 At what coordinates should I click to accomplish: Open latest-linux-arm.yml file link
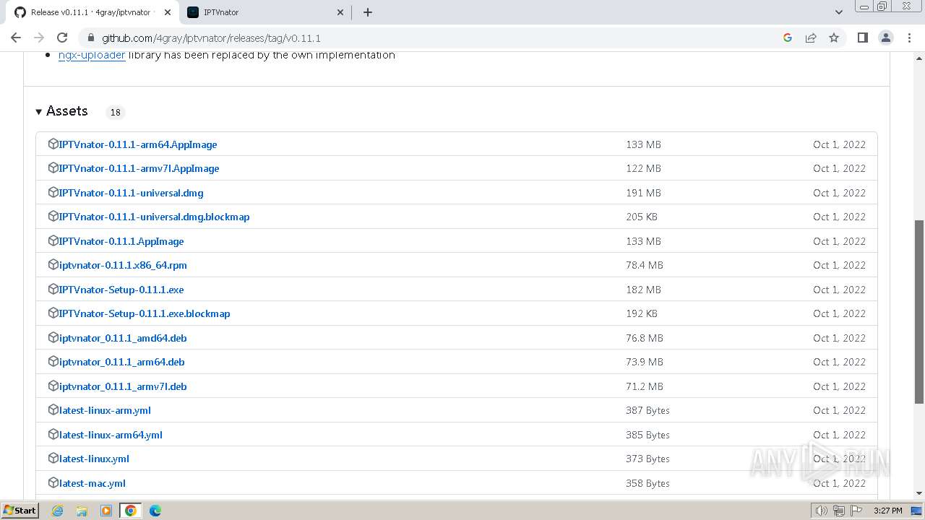(105, 410)
